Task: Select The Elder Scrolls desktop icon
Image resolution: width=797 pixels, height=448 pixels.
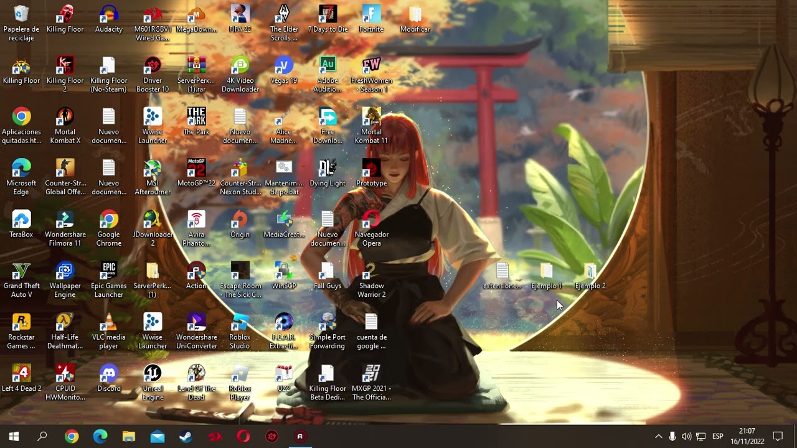Action: coord(284,24)
